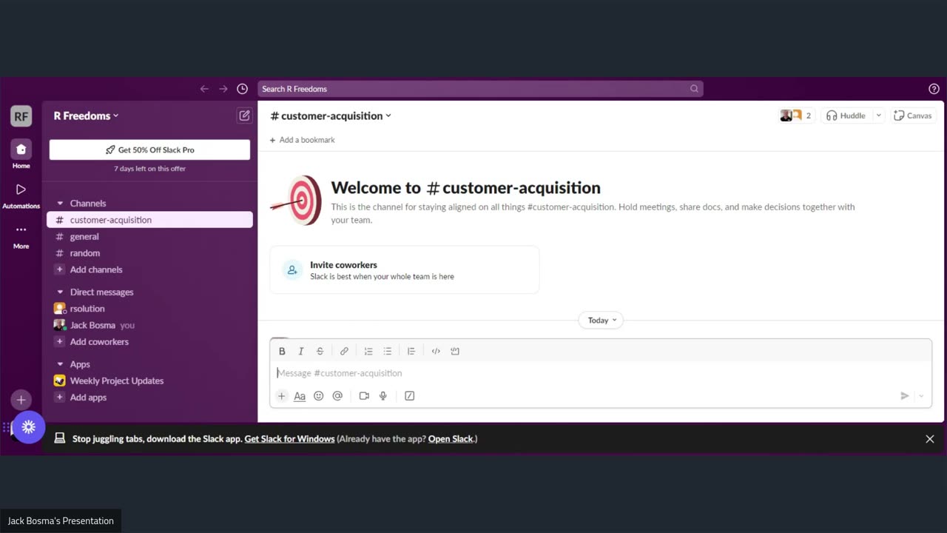This screenshot has width=947, height=533.
Task: Send the message with the arrow button
Action: pyautogui.click(x=904, y=396)
